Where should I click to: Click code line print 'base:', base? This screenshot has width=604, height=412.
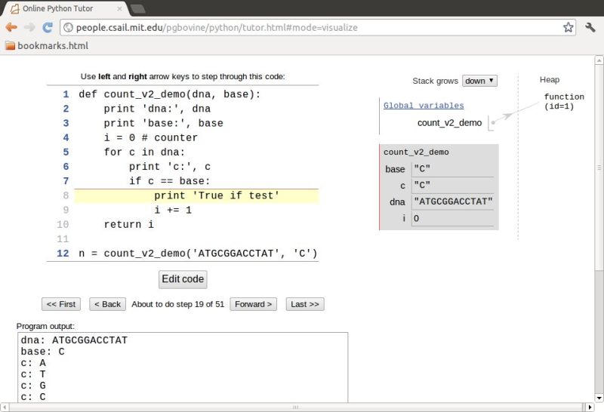(x=163, y=123)
